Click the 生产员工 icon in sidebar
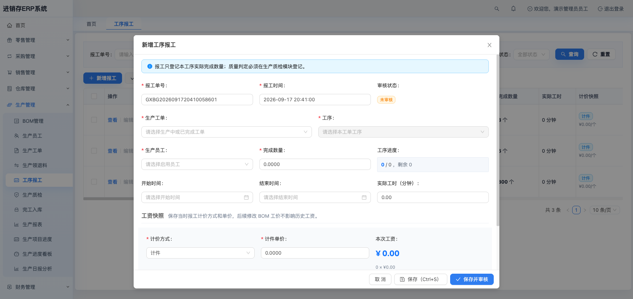Screen dimensions: 633x299 coord(17,136)
